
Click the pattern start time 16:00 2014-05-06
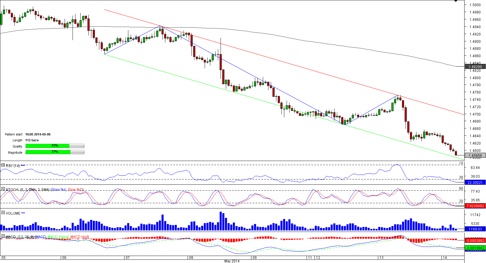tap(38, 134)
